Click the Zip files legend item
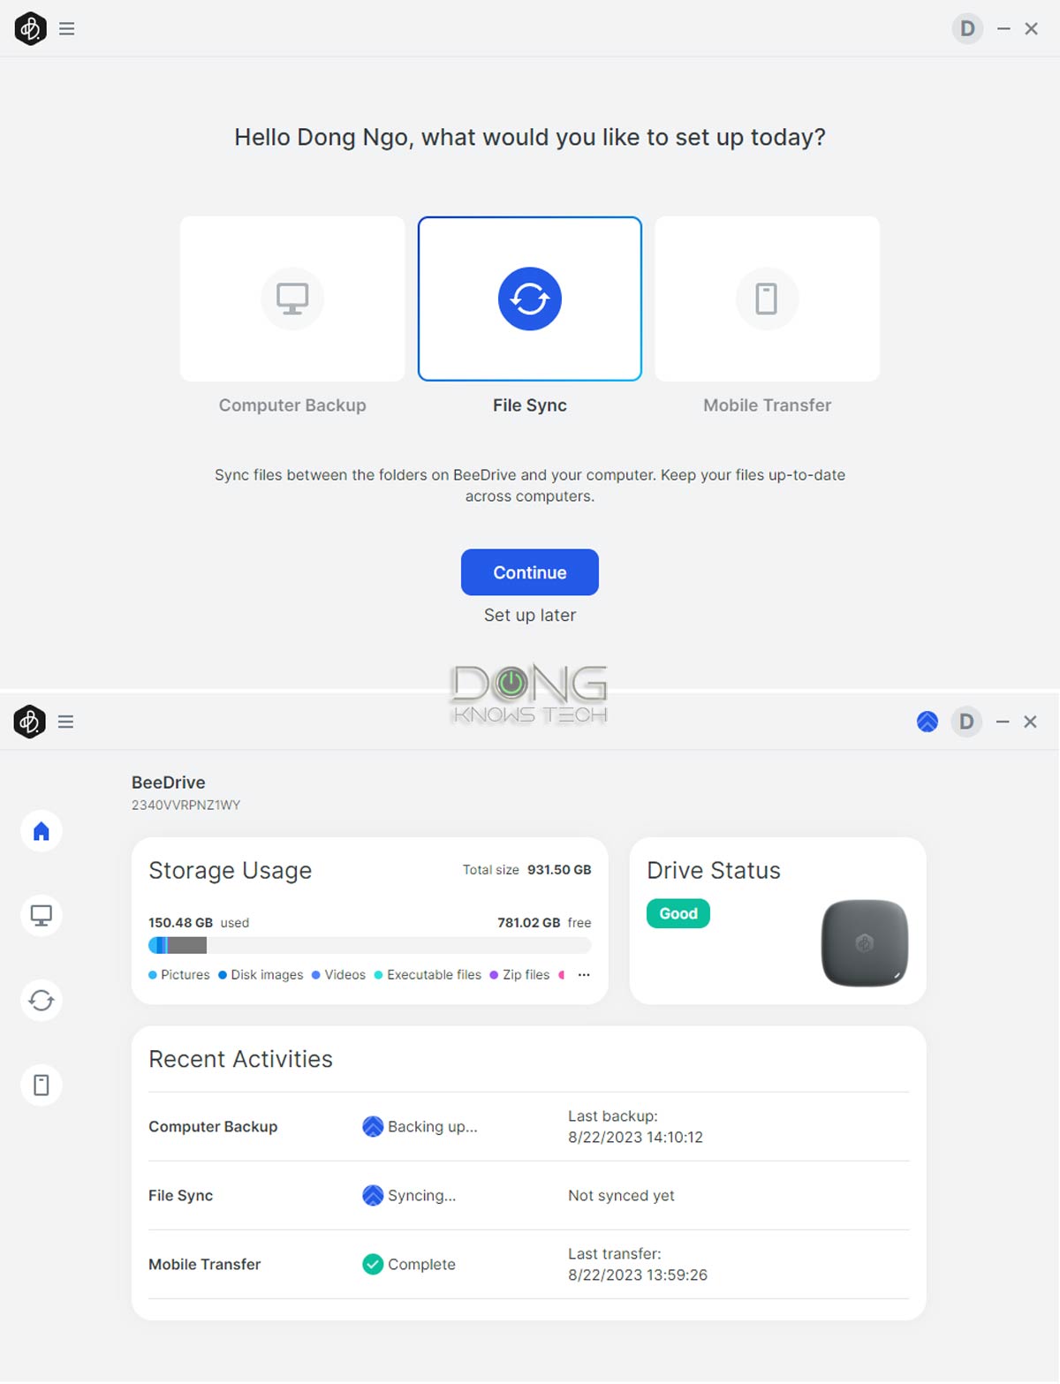The image size is (1060, 1384). (519, 975)
